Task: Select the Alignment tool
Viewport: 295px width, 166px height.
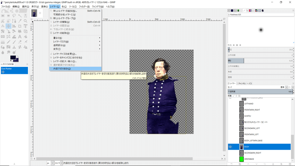Action: point(14,26)
